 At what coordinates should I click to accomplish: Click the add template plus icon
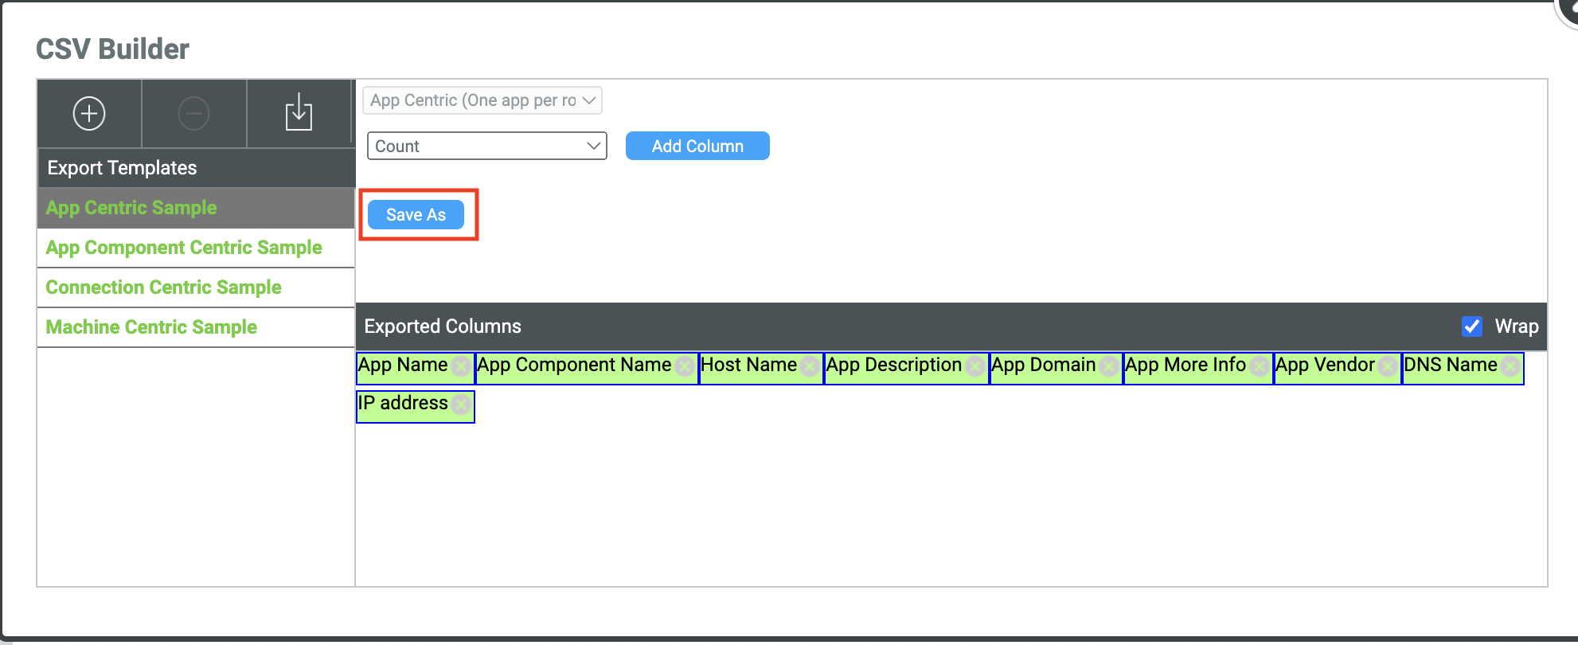coord(89,114)
